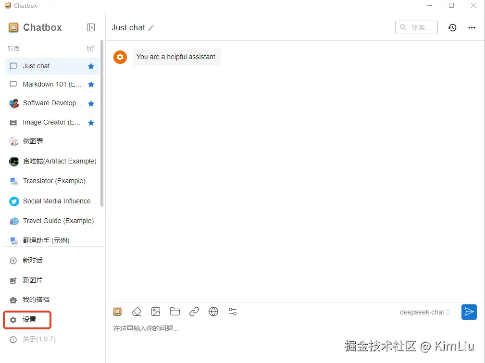Screen dimensions: 485x363
Task: Click the Twitter bird icon of Social Media
Action: [14, 201]
